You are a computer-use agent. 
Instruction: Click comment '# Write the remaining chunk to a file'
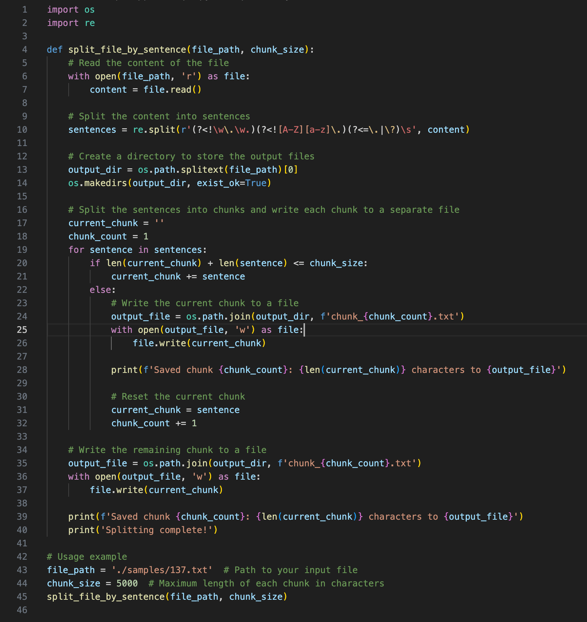pos(167,450)
